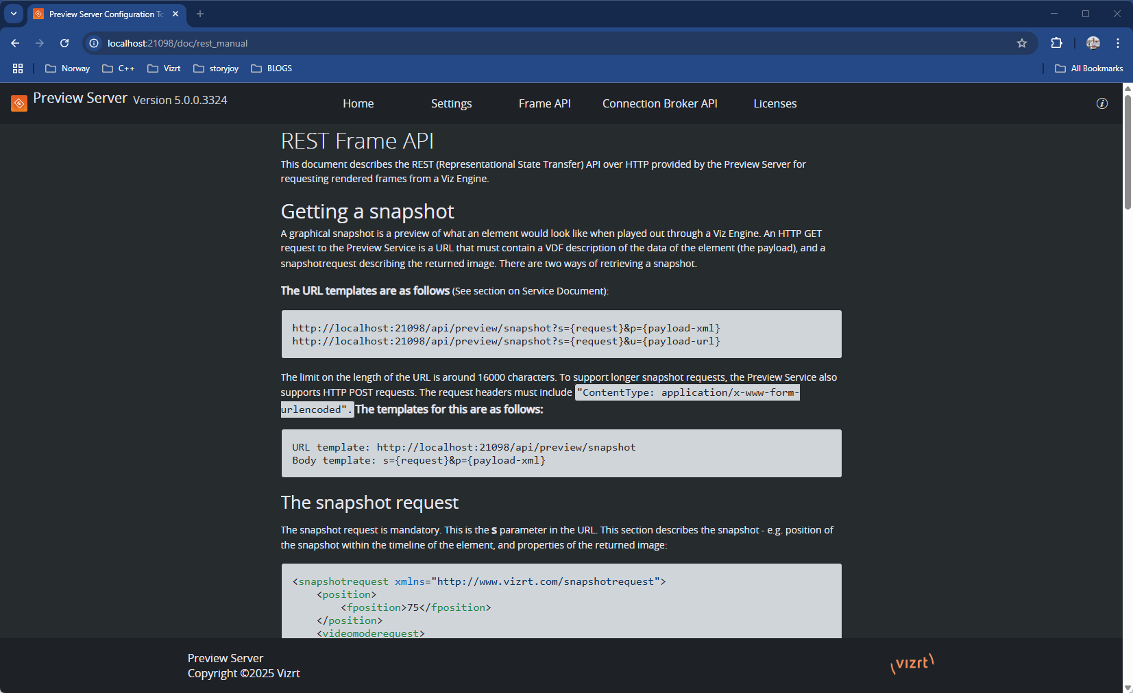Open the Vizrt bookmarks folder
The image size is (1133, 693).
[x=165, y=68]
